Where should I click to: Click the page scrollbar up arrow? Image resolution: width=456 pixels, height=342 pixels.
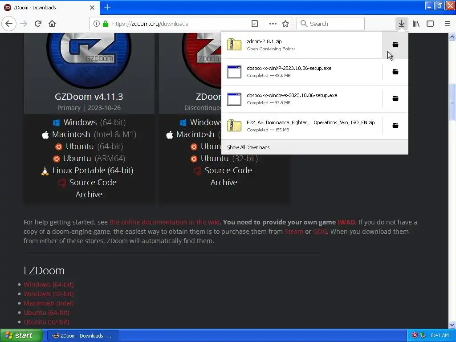(x=452, y=37)
